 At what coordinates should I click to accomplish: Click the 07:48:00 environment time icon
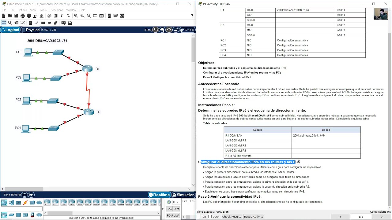click(x=188, y=30)
